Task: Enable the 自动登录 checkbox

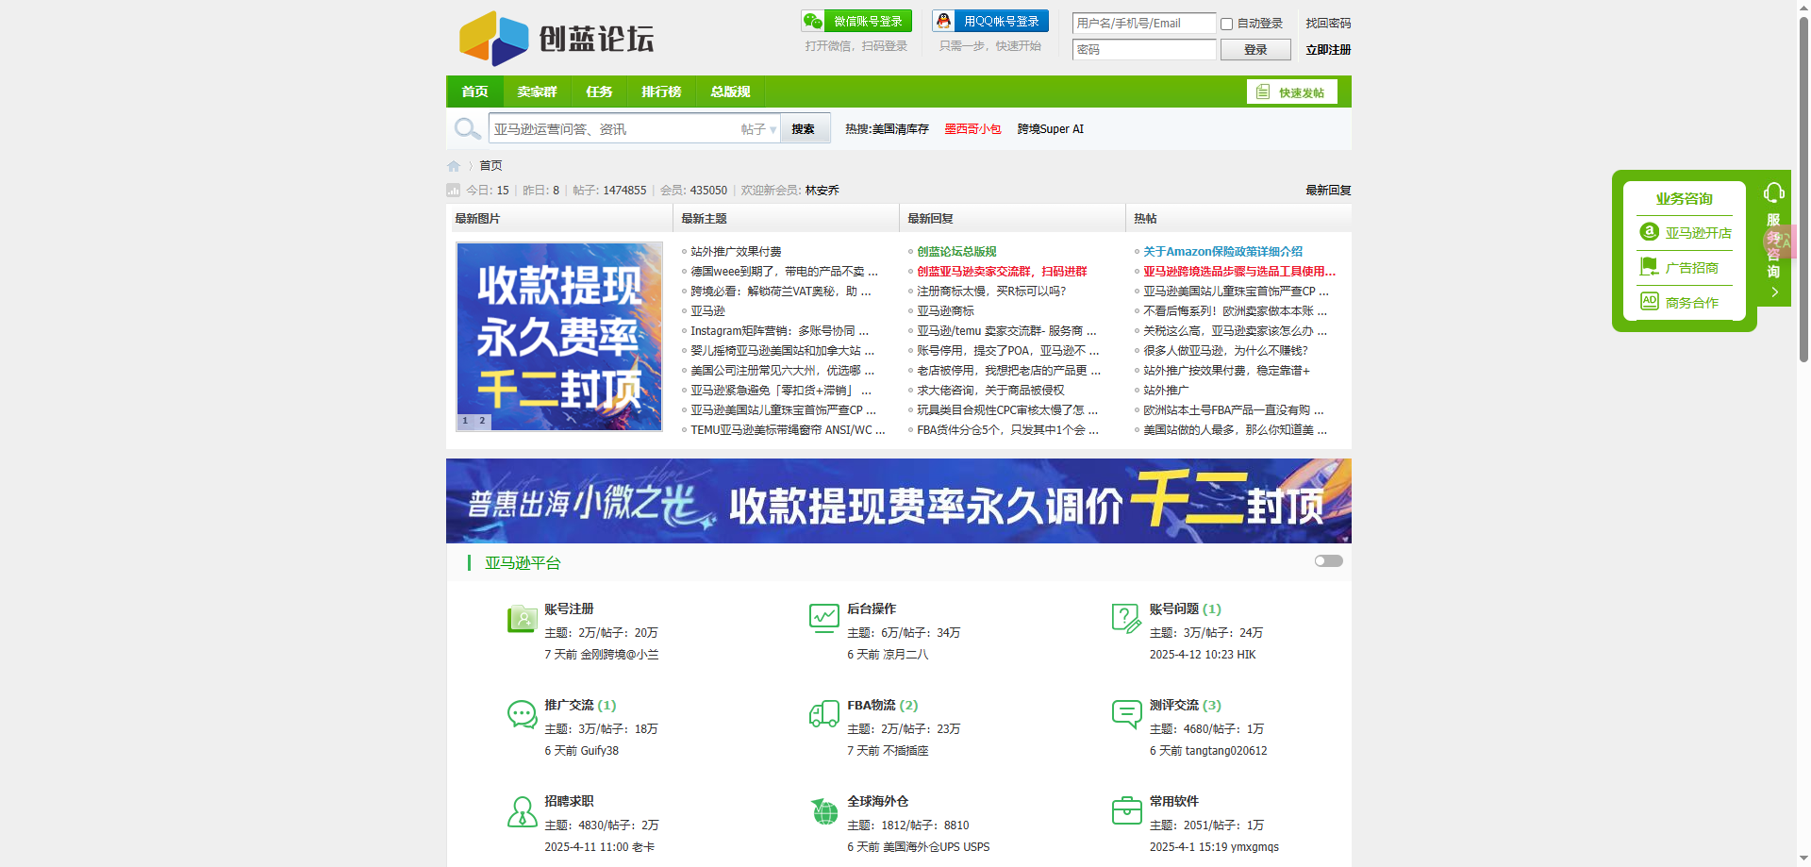Action: point(1226,23)
